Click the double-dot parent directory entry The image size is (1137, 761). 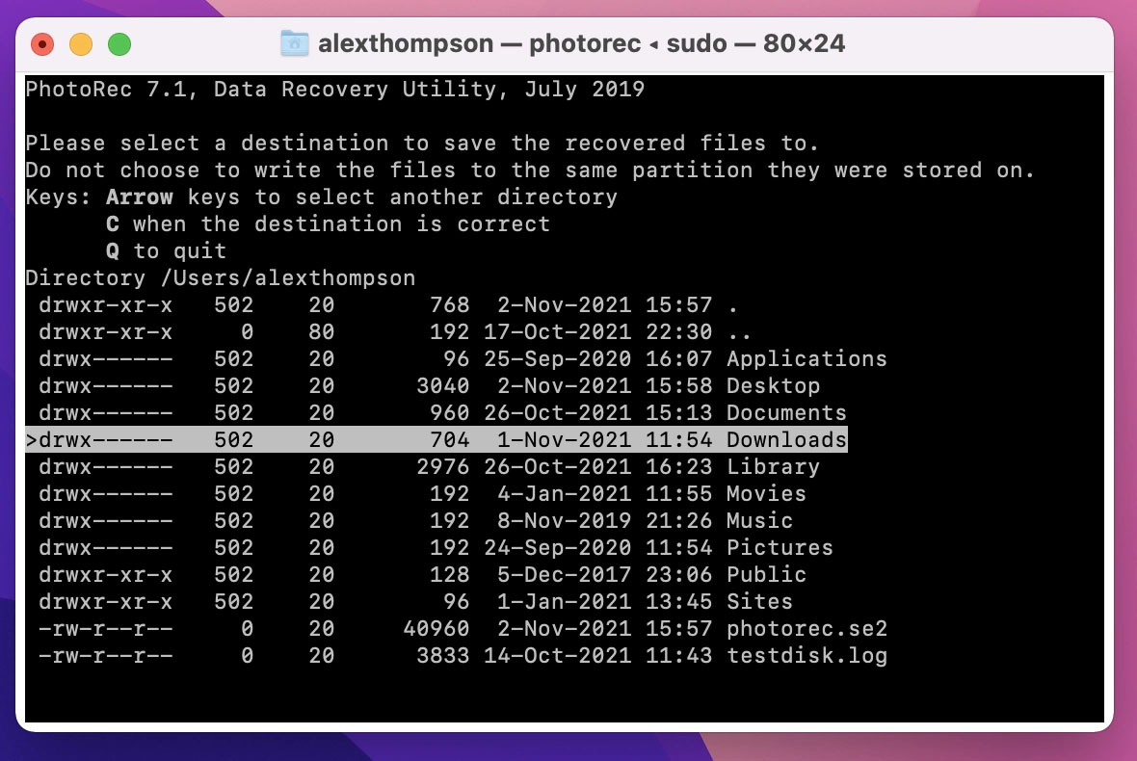(394, 332)
